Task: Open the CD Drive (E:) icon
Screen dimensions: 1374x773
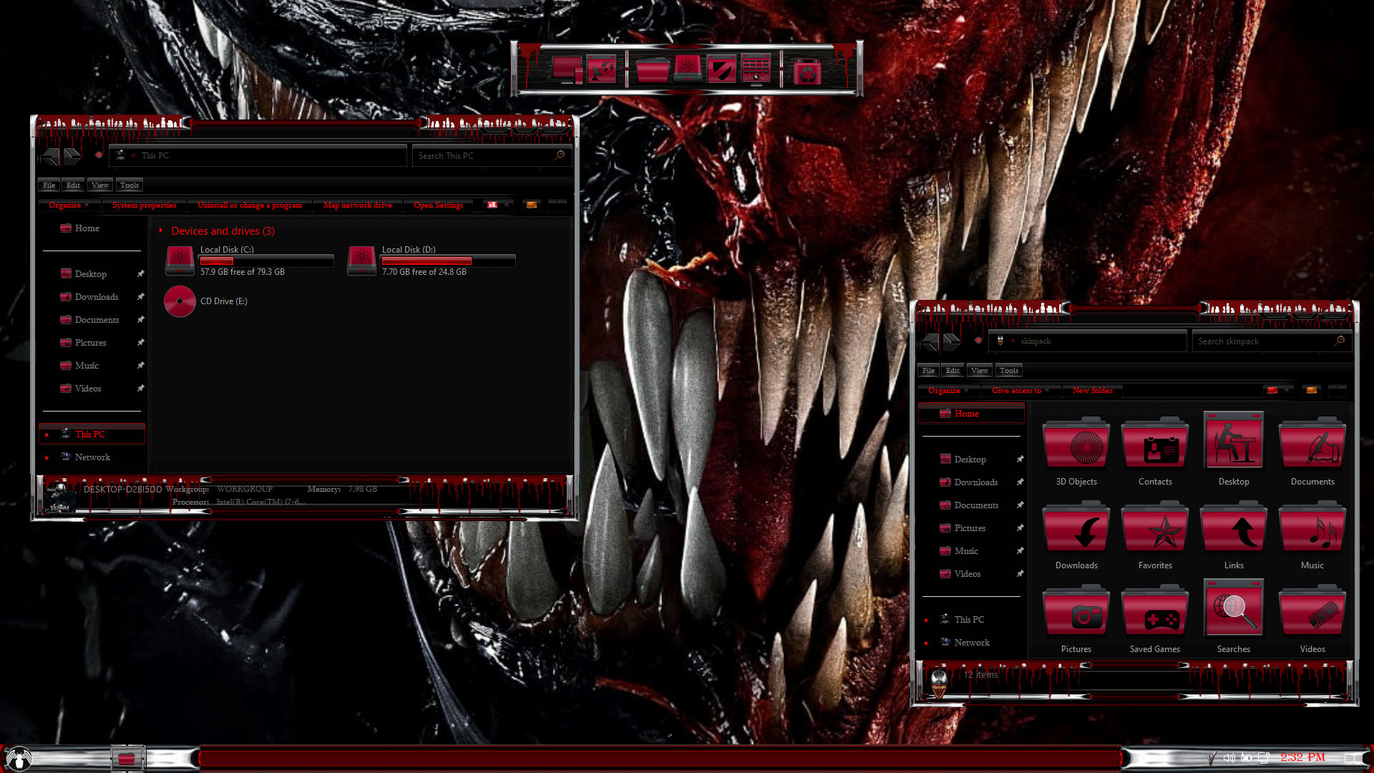Action: click(x=180, y=301)
